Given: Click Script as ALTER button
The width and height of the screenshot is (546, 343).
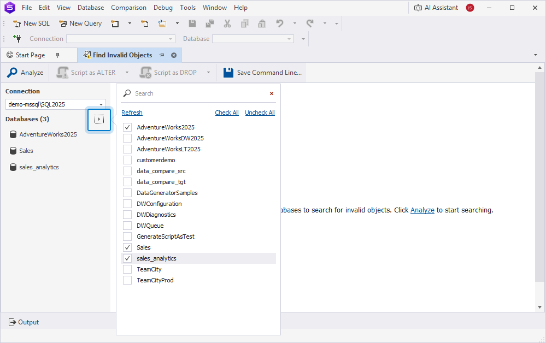Looking at the screenshot, I should point(86,72).
